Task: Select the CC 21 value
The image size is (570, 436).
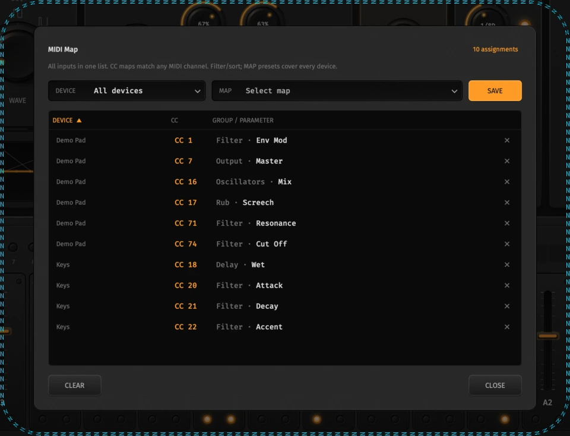Action: (185, 306)
